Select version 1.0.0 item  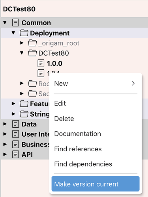54,63
